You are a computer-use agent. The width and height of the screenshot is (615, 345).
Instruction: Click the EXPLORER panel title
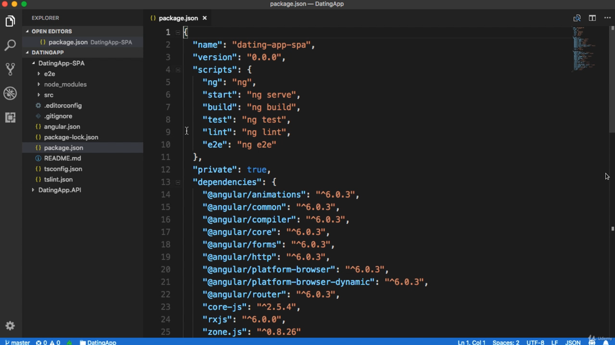pos(45,18)
